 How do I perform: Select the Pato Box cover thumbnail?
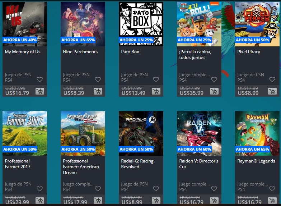[x=141, y=24]
